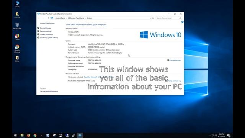Select the Other folder on desktop
This screenshot has height=138, width=245.
coord(17,59)
